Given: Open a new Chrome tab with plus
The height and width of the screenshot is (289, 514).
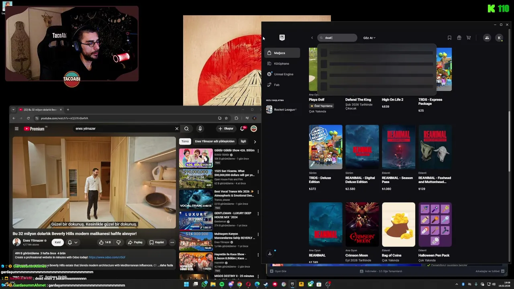Looking at the screenshot, I should (68, 110).
